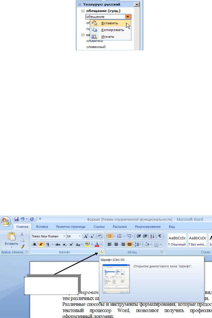Apply bulleted list

(x=109, y=236)
